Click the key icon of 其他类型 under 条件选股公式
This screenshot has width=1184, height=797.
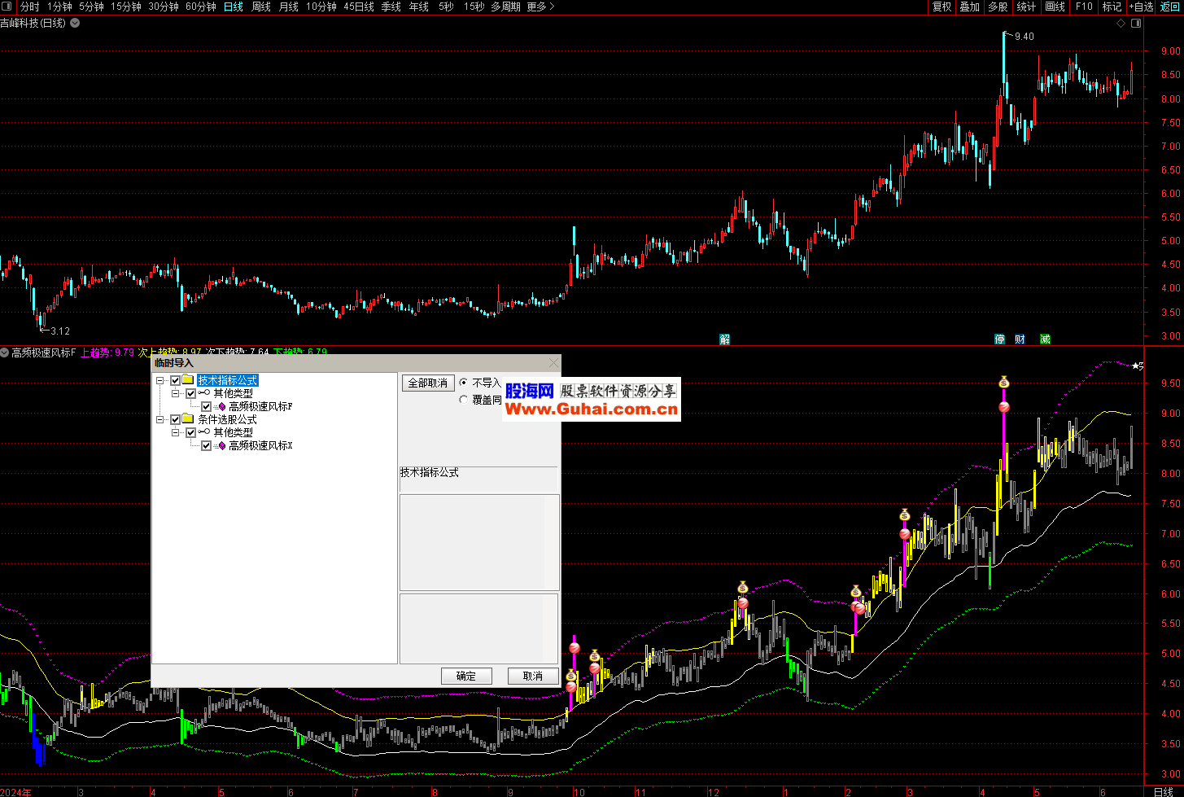point(203,432)
